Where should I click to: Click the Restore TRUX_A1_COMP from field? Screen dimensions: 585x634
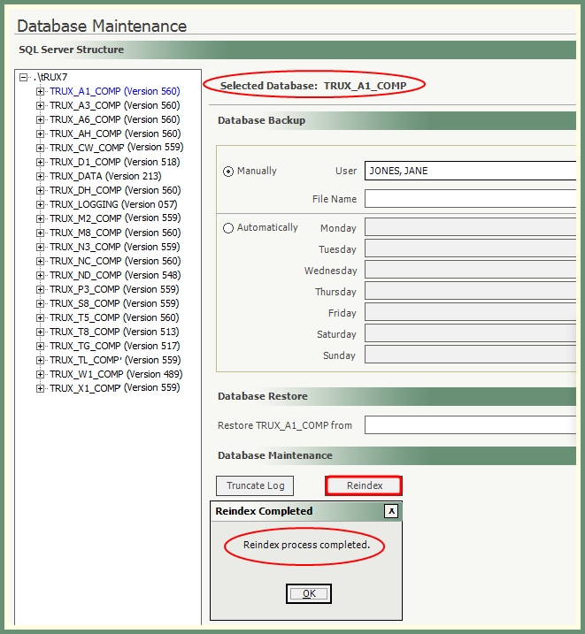tap(470, 425)
